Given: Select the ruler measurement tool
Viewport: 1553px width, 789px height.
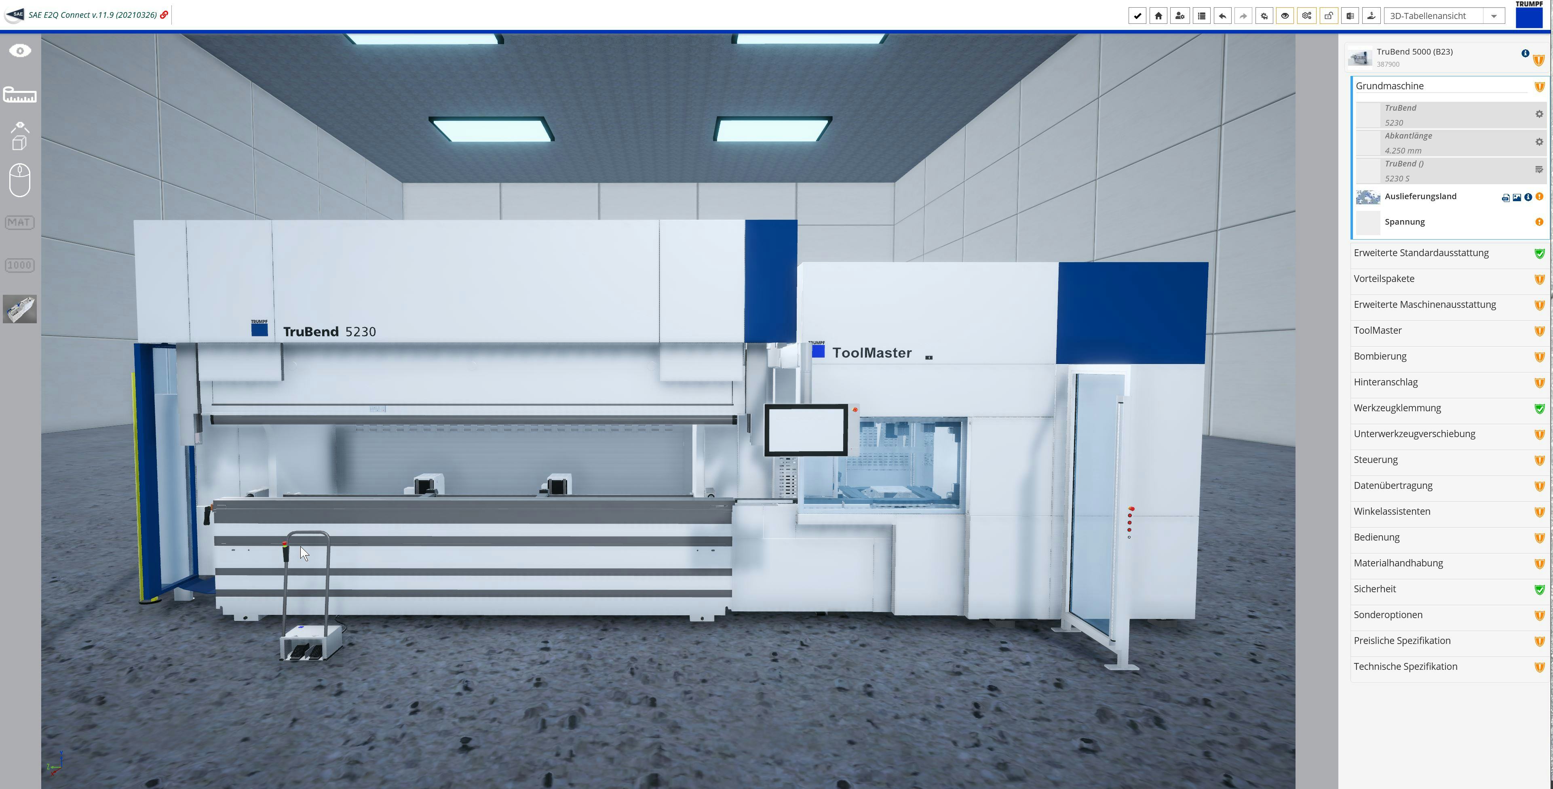Looking at the screenshot, I should (x=20, y=95).
